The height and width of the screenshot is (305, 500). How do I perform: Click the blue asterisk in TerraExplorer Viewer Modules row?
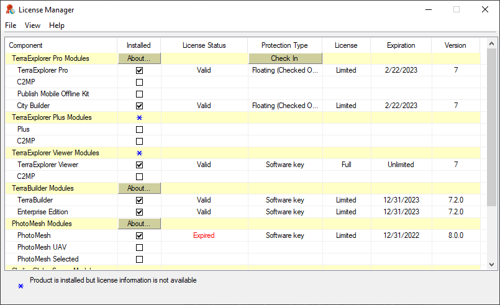139,153
